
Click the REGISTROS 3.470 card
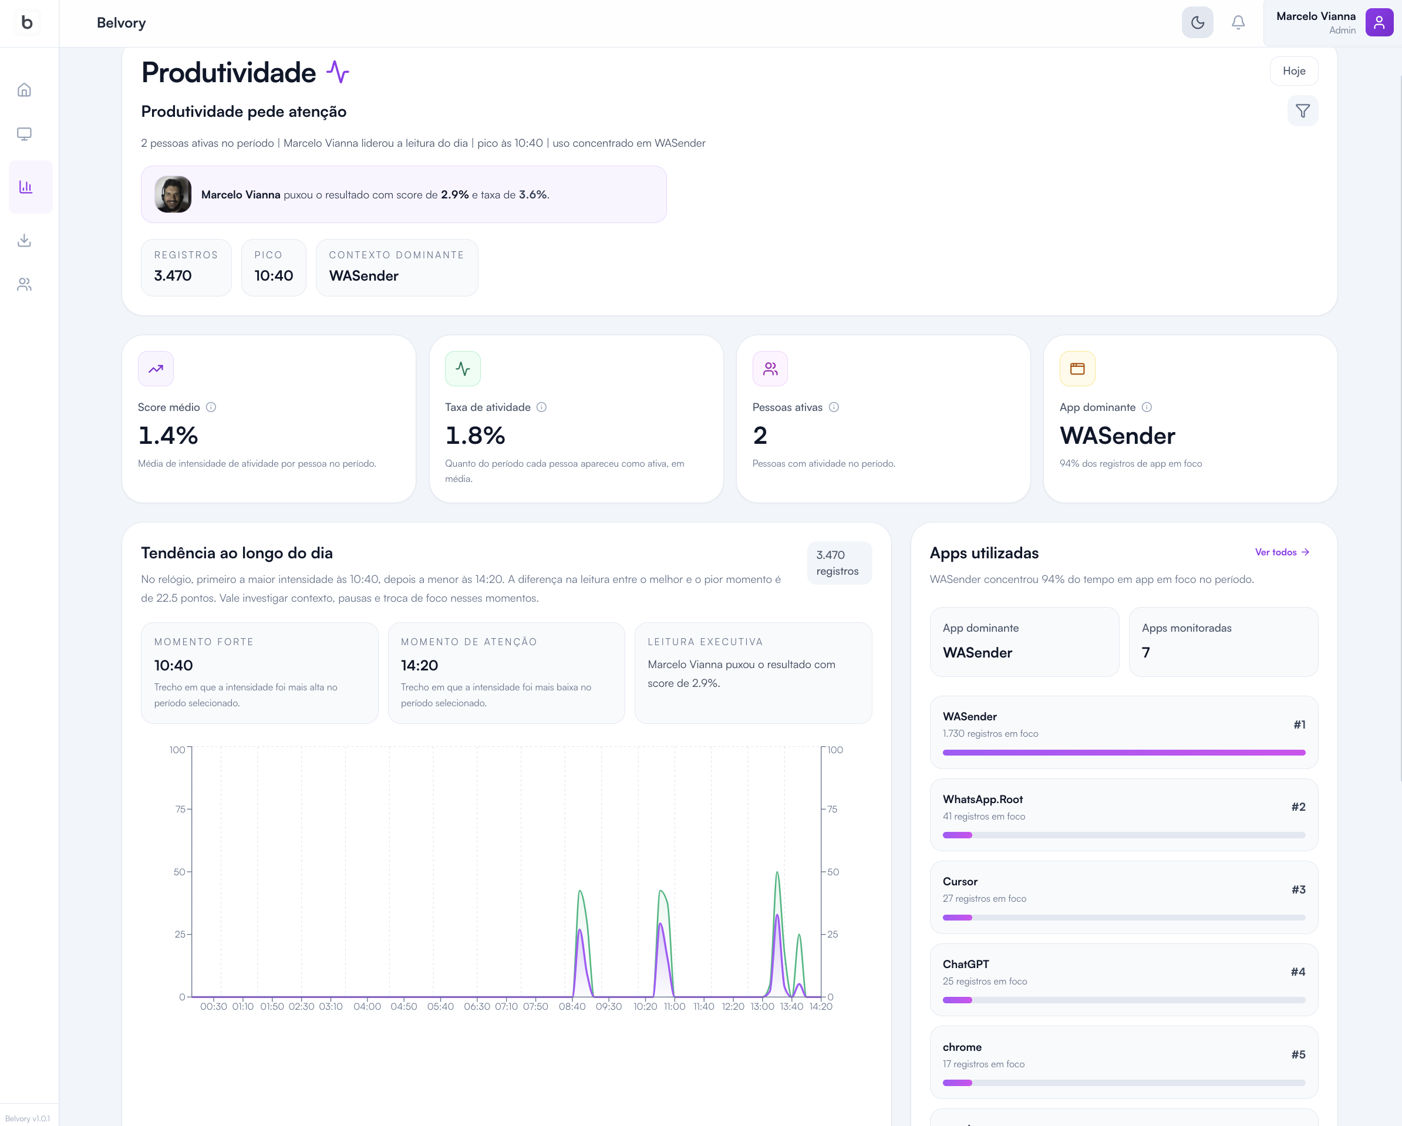click(x=186, y=267)
